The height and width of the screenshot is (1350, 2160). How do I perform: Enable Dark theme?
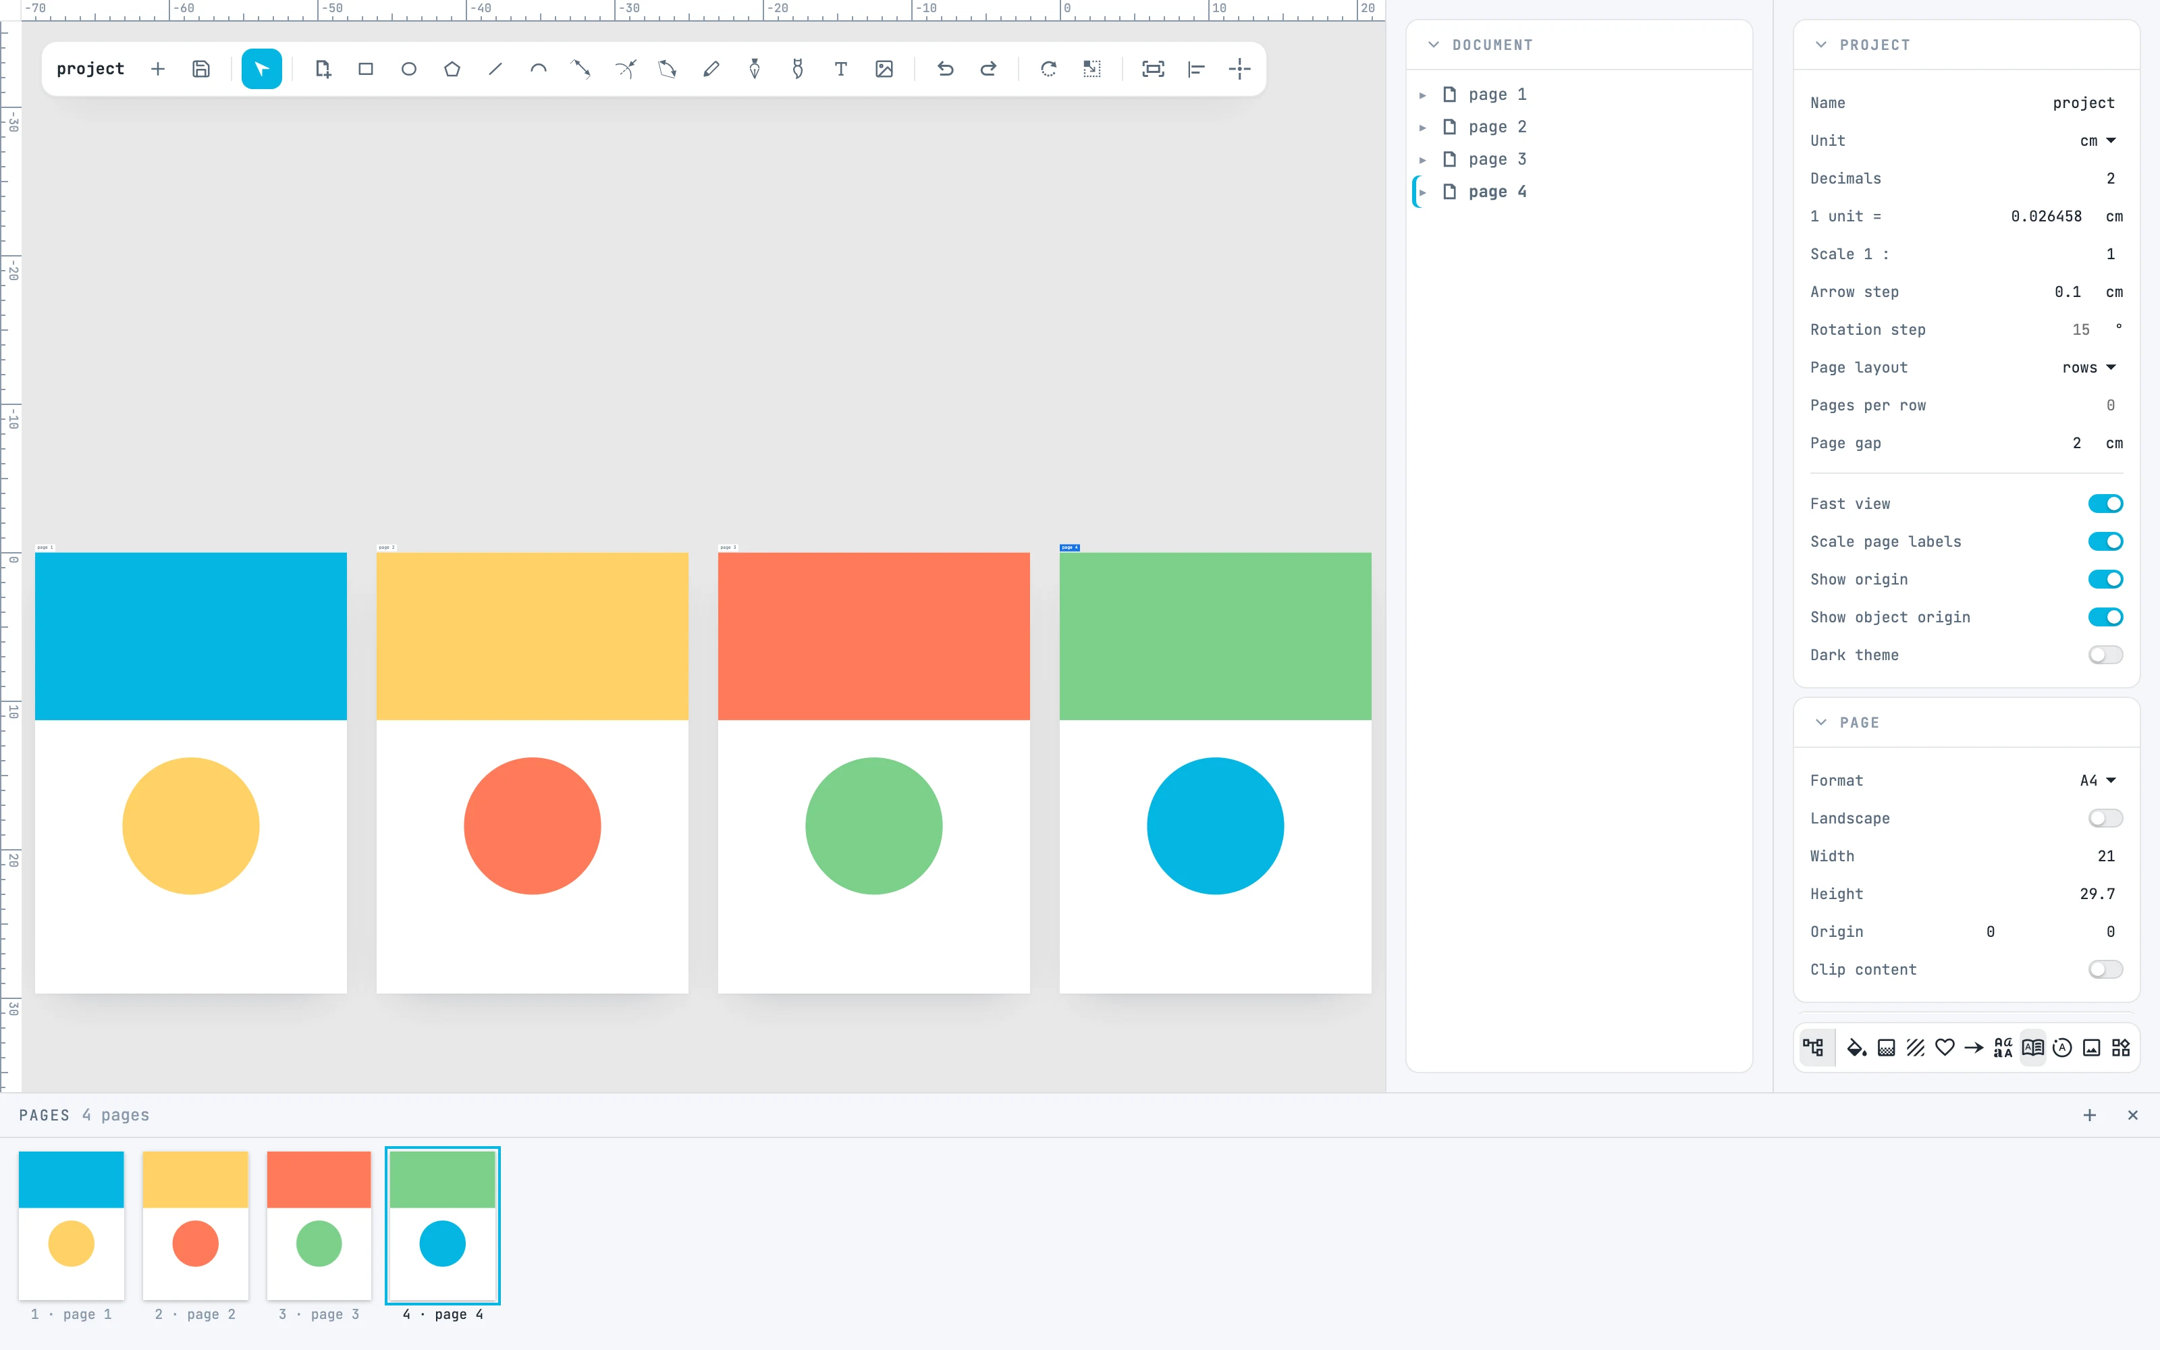(2105, 655)
